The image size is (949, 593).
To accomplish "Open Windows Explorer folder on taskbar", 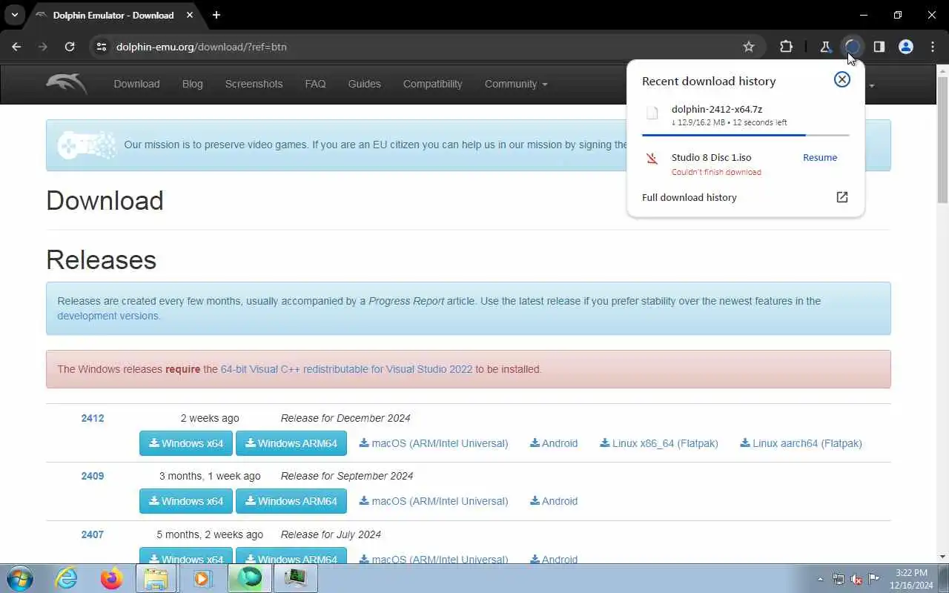I will click(156, 578).
